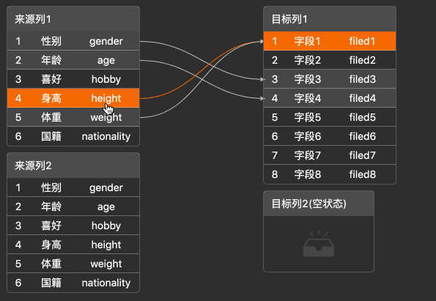Click the 目标列2(空状态) panel header
This screenshot has height=301, width=436.
click(319, 204)
